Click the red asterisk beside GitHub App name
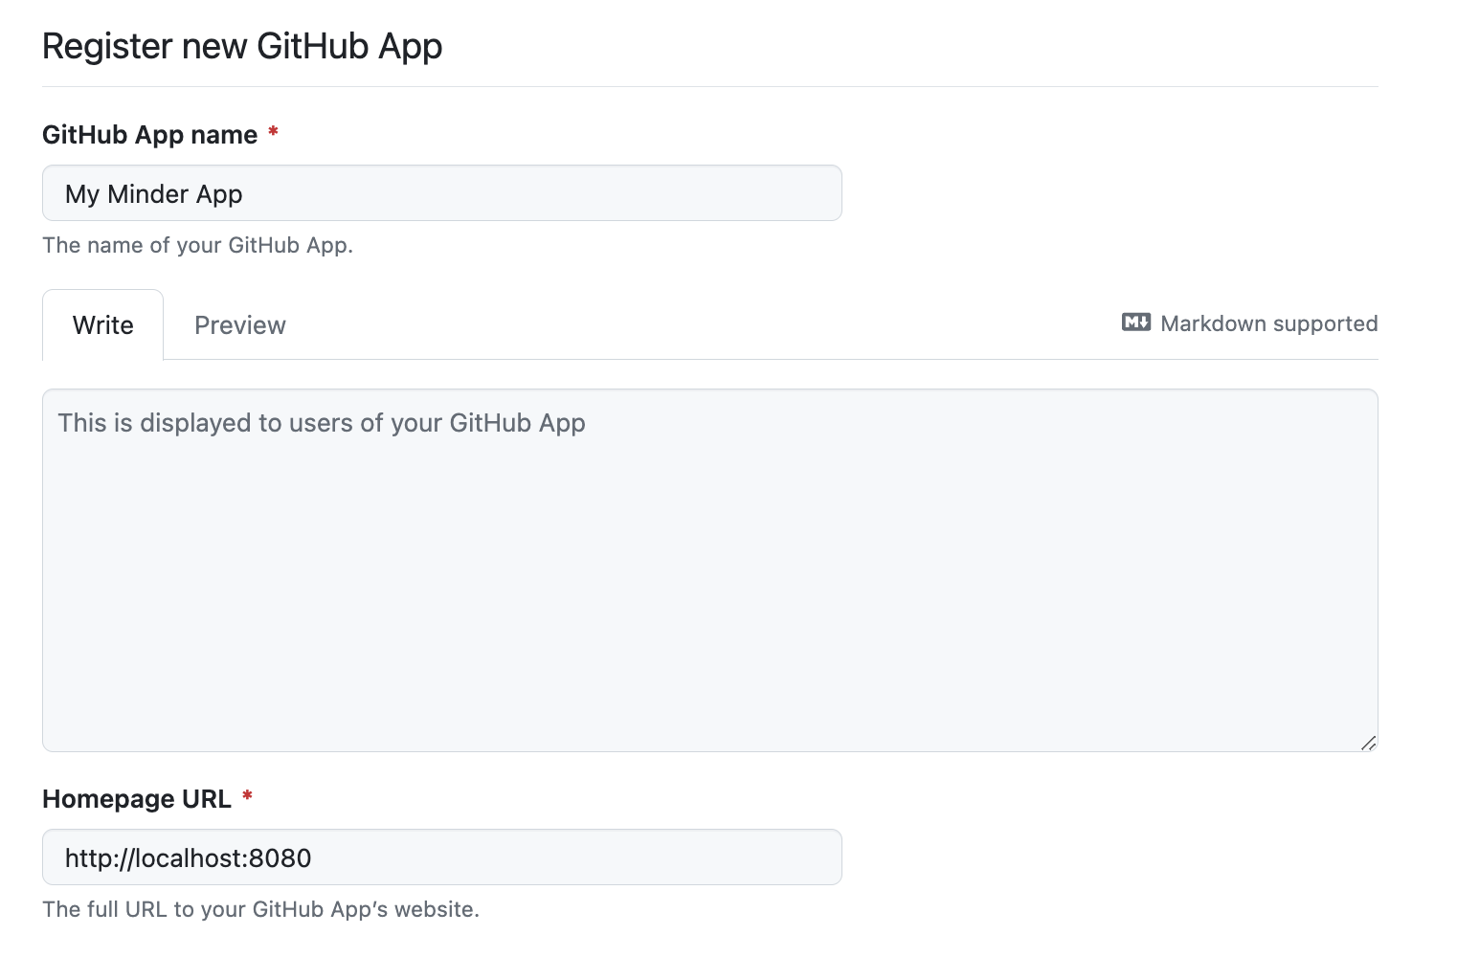Screen dimensions: 1457x957 coord(273,132)
